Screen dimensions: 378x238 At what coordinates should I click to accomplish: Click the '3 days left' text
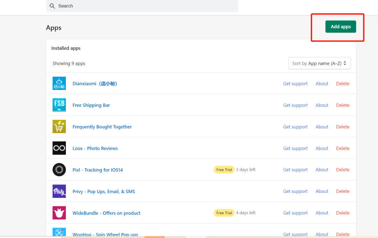click(246, 169)
